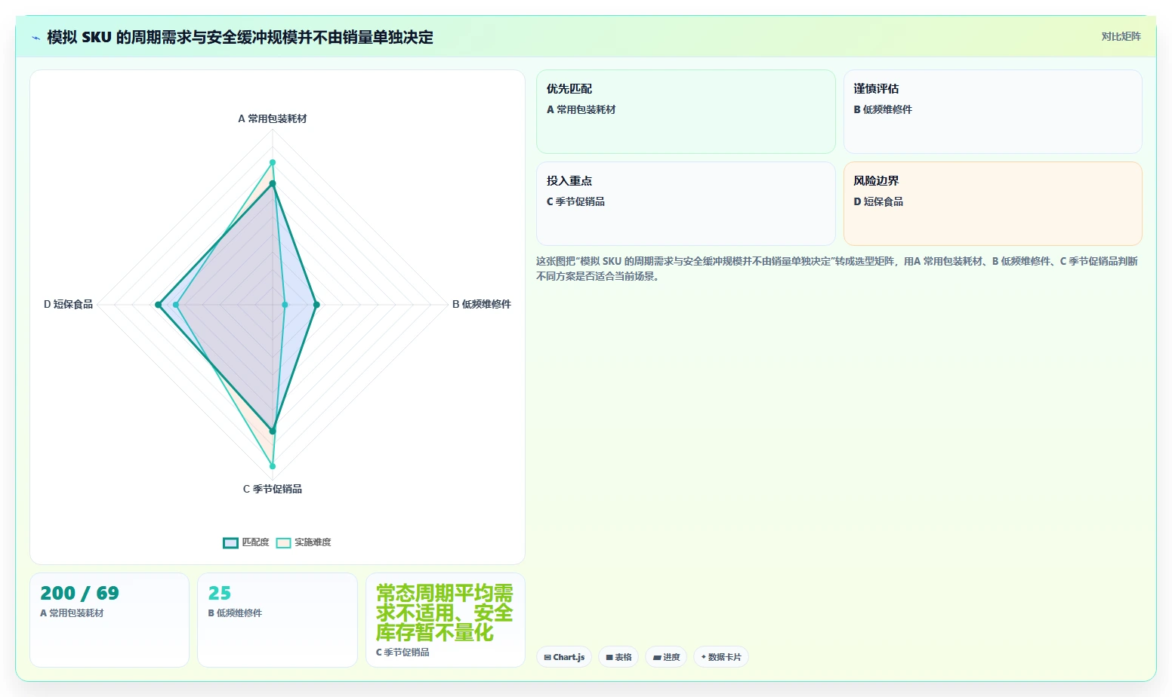This screenshot has height=697, width=1172.
Task: Click A 常用包装耗材 label under 200 / 69
Action: coord(72,613)
